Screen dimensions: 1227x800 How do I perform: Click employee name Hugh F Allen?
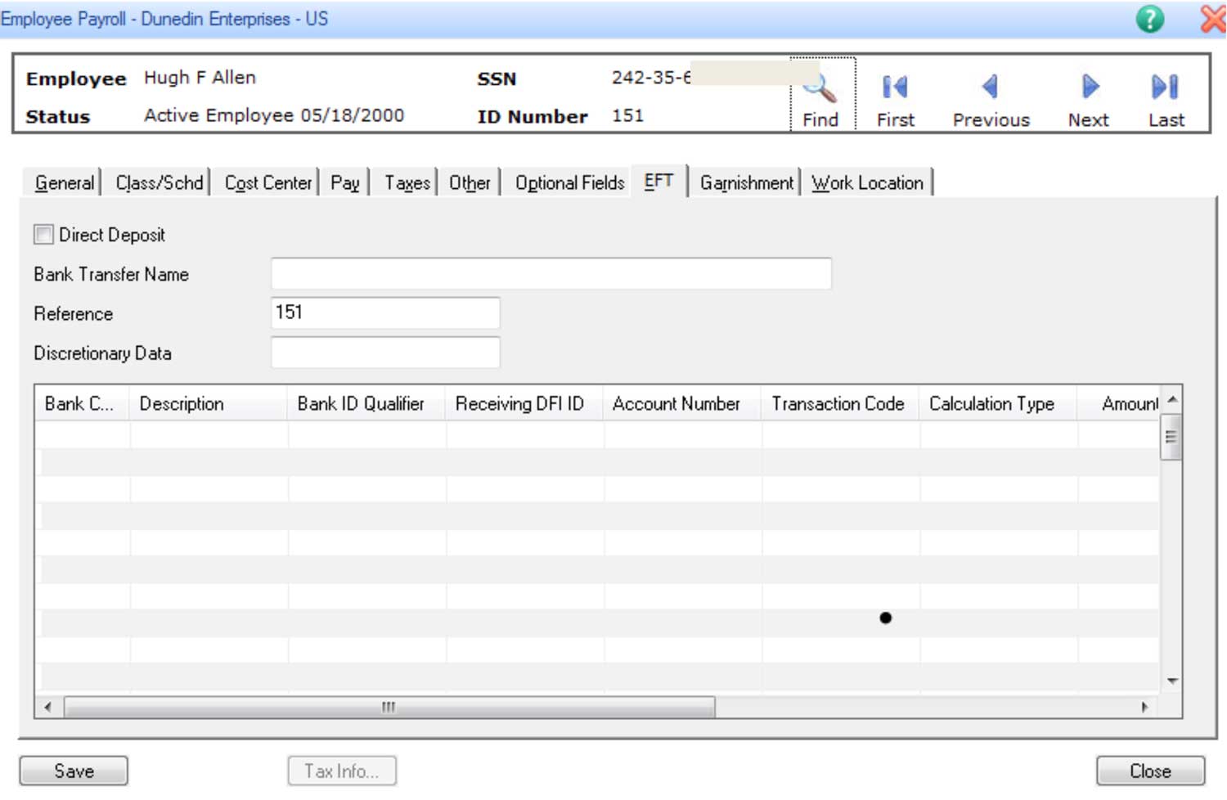click(200, 78)
